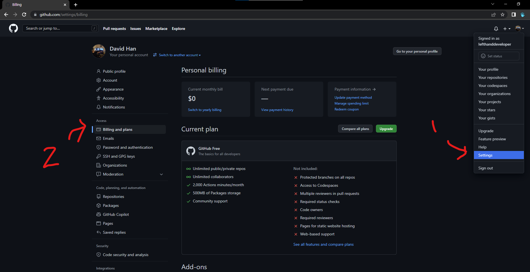
Task: Click the tab search chevron in title bar
Action: pyautogui.click(x=493, y=4)
